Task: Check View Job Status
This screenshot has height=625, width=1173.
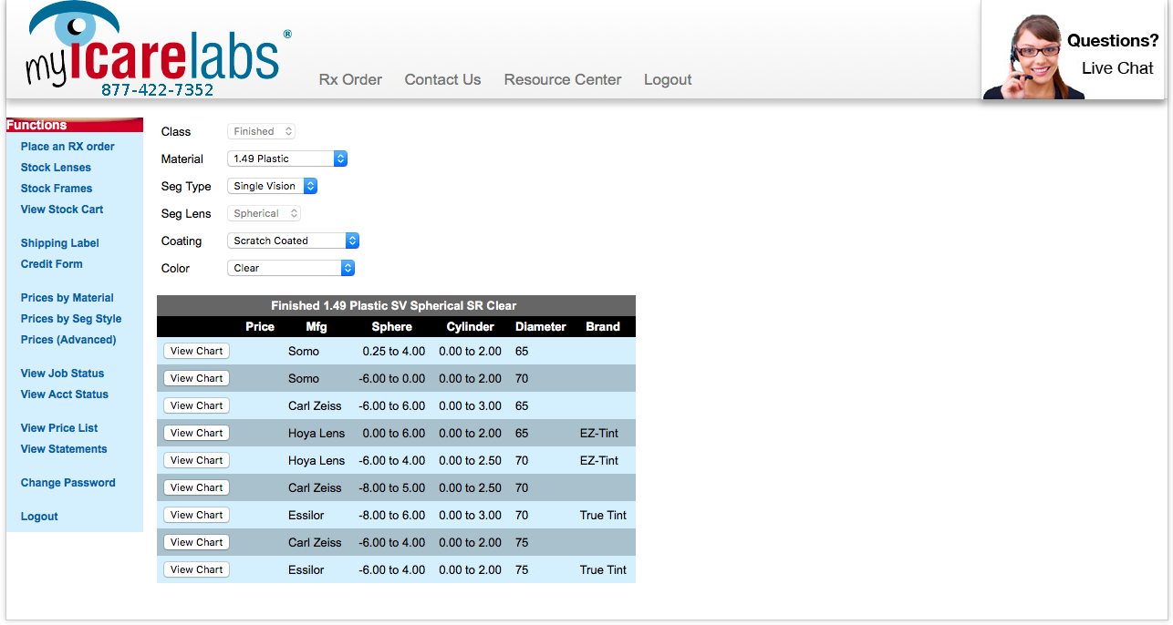Action: [62, 373]
